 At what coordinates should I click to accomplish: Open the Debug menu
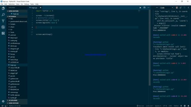click(x=27, y=4)
